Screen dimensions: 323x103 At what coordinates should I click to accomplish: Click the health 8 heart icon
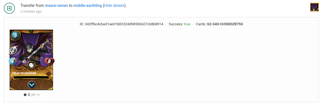click(x=49, y=62)
